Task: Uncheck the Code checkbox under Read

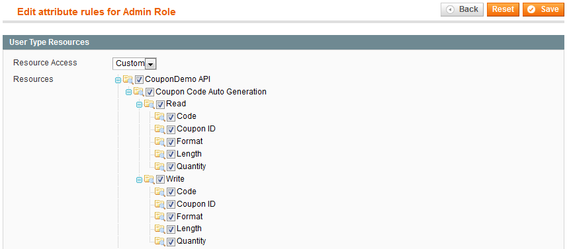Action: click(x=171, y=117)
